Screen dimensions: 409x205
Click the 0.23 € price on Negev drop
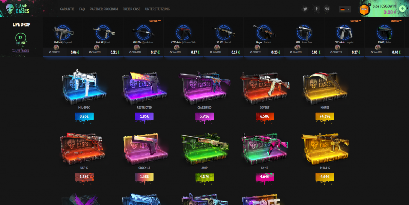tap(276, 52)
